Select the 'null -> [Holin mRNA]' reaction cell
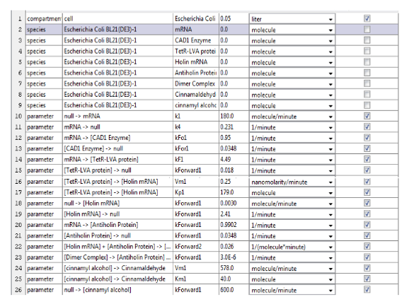The height and width of the screenshot is (304, 409). click(x=117, y=203)
